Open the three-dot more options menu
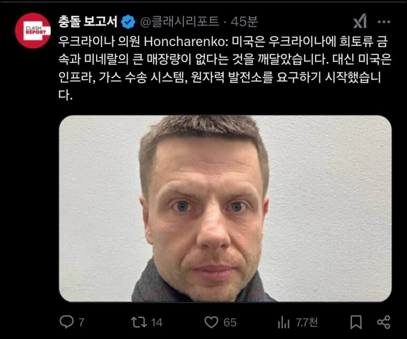The image size is (407, 339). 384,22
